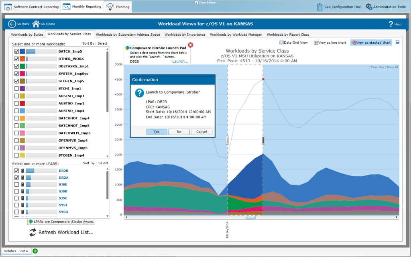Check the STCHI_Imp1 workload

16,88
